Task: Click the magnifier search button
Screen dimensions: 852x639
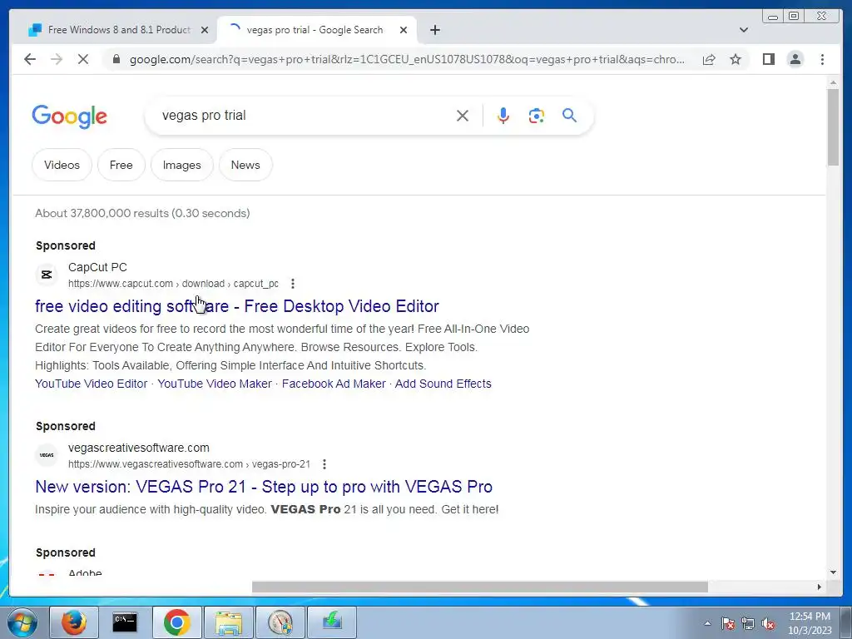Action: (569, 116)
